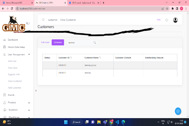Image resolution: width=189 pixels, height=126 pixels.
Task: Open Dashboard from the sidebar
Action: click(13, 40)
